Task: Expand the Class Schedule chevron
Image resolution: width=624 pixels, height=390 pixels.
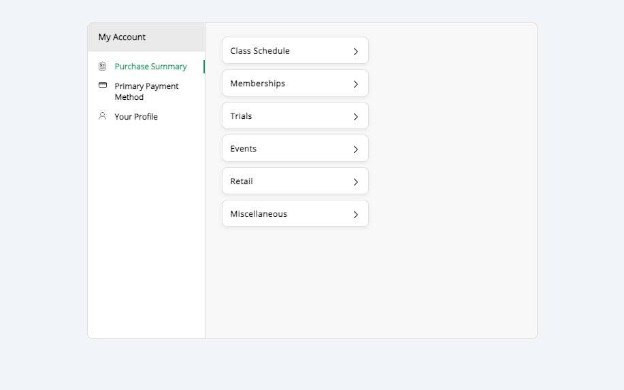Action: coord(356,51)
